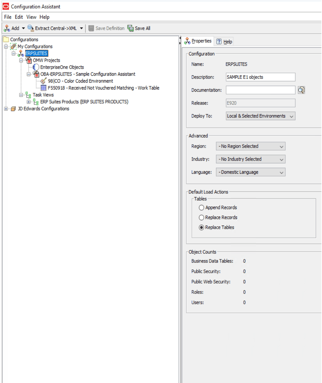Switch to the Properties tab

tap(198, 41)
